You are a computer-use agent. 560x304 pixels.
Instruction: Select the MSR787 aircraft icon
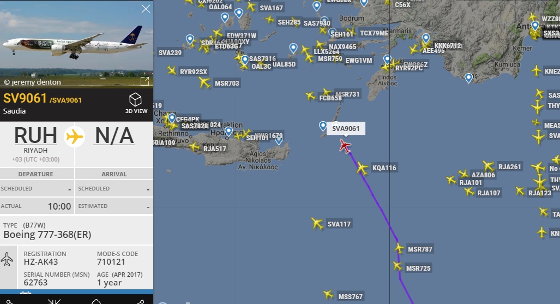click(399, 248)
